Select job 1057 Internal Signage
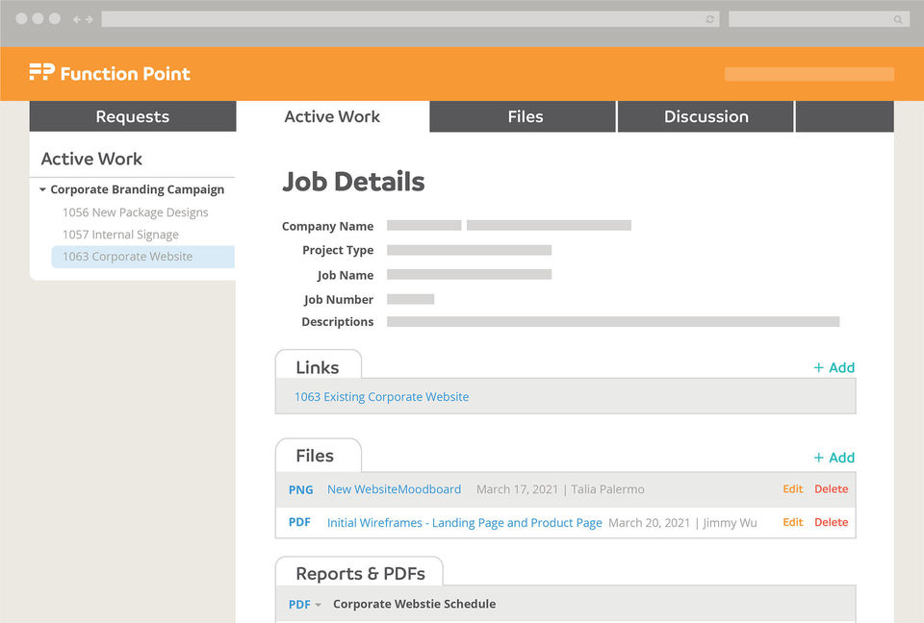 120,235
